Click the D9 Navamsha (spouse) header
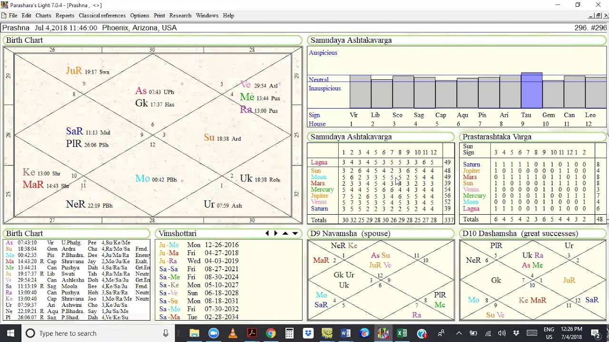The image size is (609, 342). coord(381,233)
